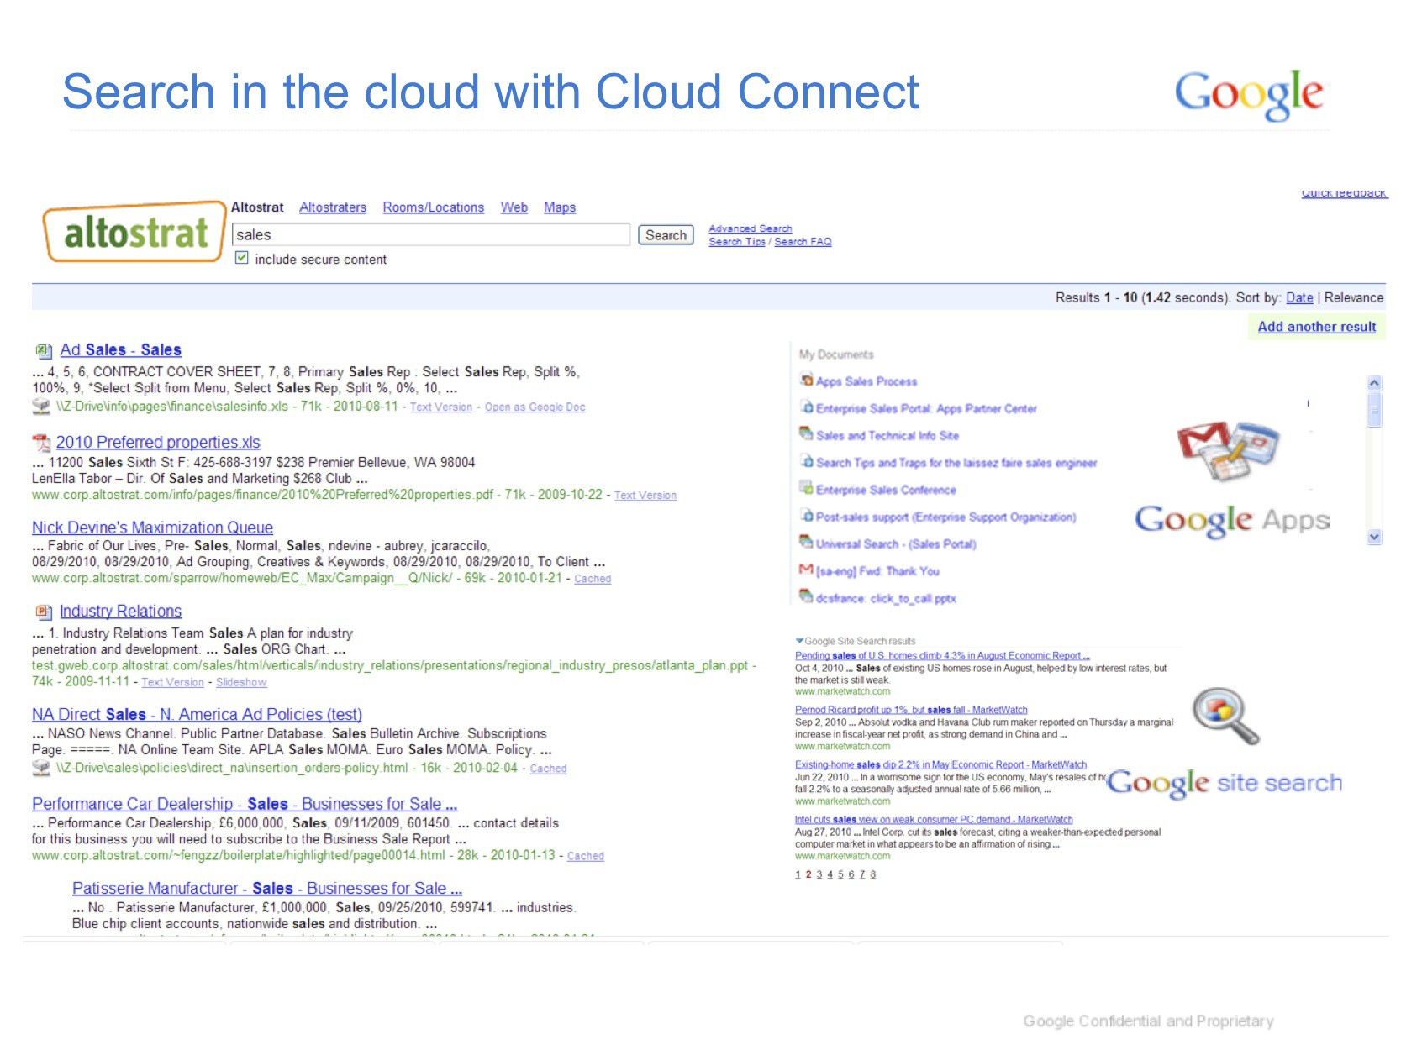The height and width of the screenshot is (1050, 1401).
Task: Go to site search results page 3
Action: pos(819,875)
